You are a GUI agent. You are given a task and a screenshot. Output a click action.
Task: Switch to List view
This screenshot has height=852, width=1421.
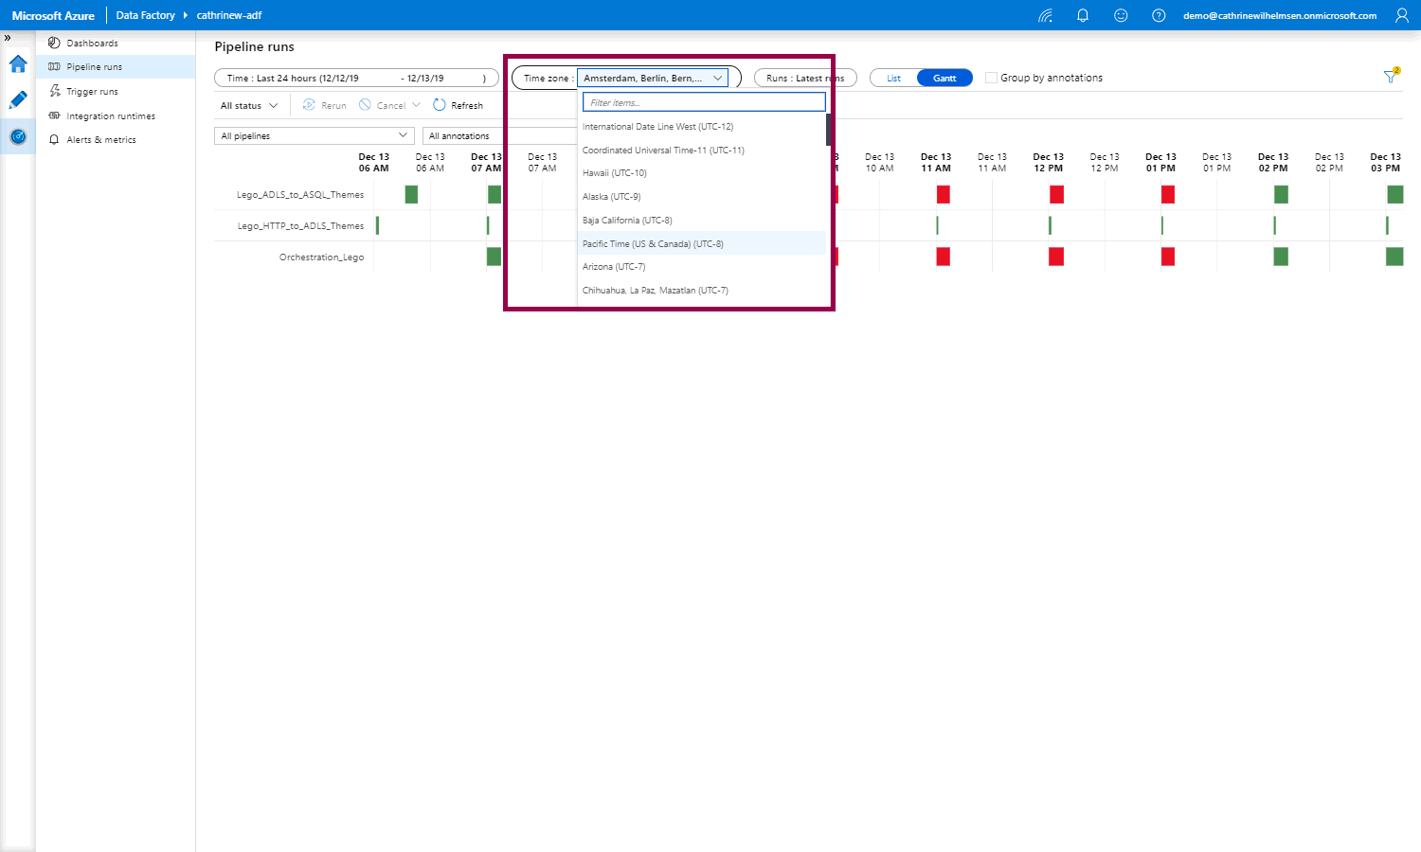point(893,78)
